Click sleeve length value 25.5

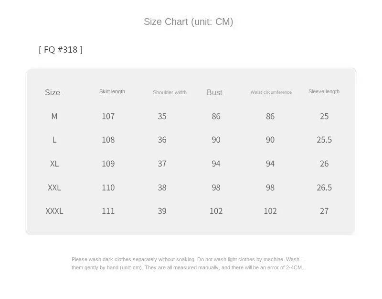click(324, 140)
